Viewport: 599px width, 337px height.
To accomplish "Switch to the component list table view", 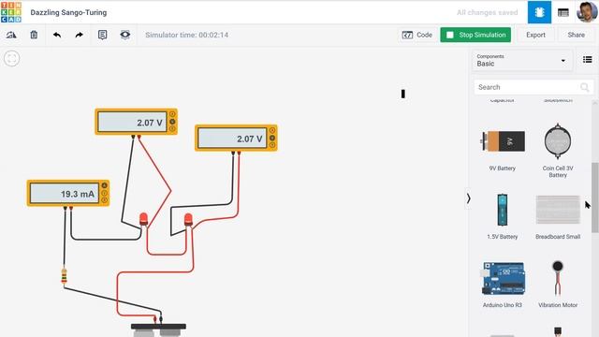I will coord(563,12).
